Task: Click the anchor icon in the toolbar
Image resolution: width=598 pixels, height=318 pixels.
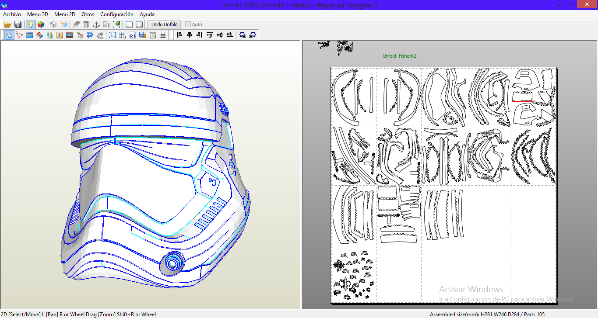Action: 96,24
